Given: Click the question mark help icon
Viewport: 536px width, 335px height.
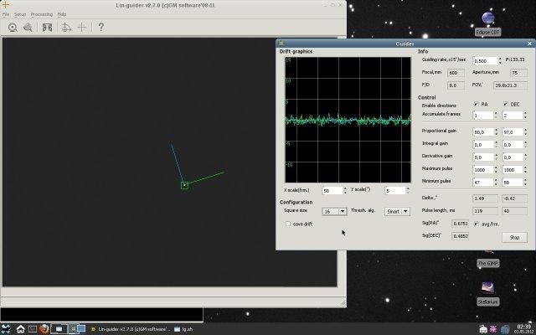Looking at the screenshot, I should 101,27.
